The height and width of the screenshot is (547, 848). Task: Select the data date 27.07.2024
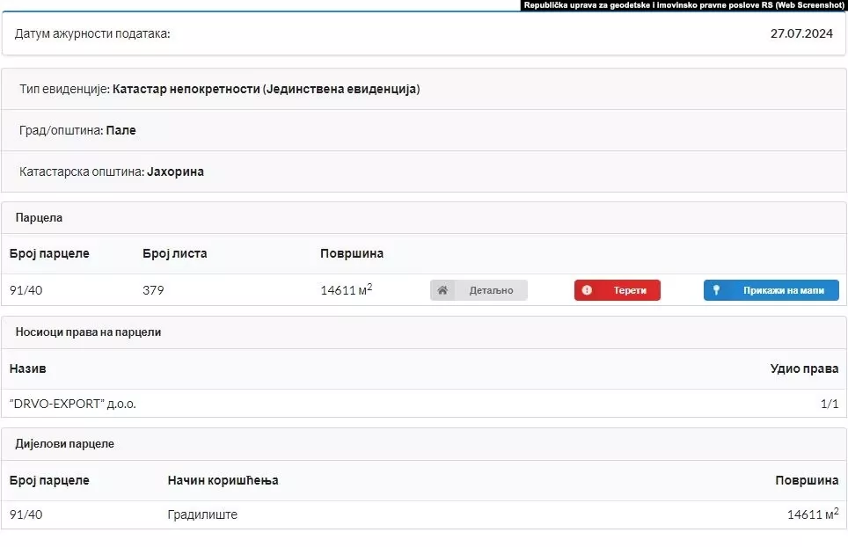(x=800, y=33)
